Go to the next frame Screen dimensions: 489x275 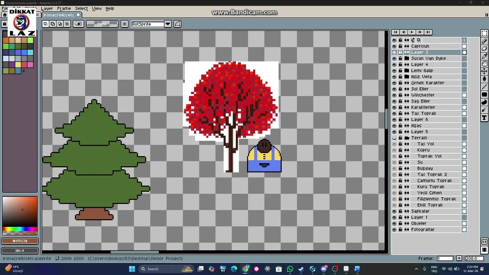pyautogui.click(x=420, y=32)
